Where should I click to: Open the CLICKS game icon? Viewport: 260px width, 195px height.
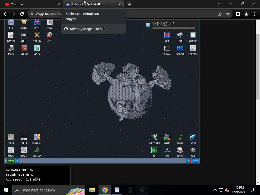click(167, 139)
